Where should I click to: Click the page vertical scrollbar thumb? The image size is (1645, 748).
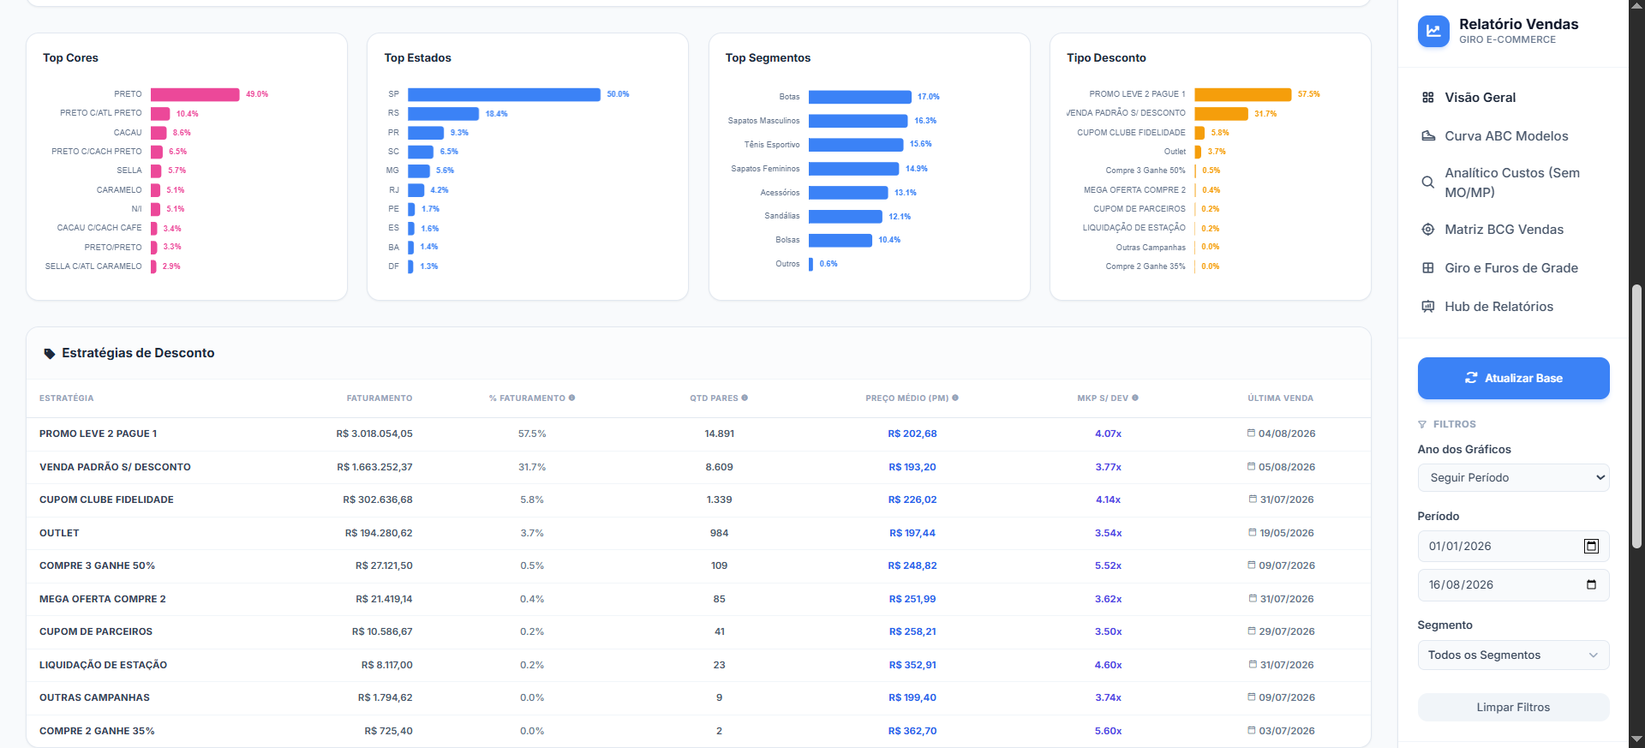coord(1636,416)
